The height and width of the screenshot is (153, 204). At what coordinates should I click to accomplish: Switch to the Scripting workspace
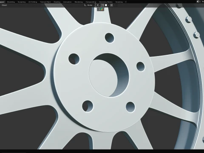pyautogui.click(x=119, y=2)
